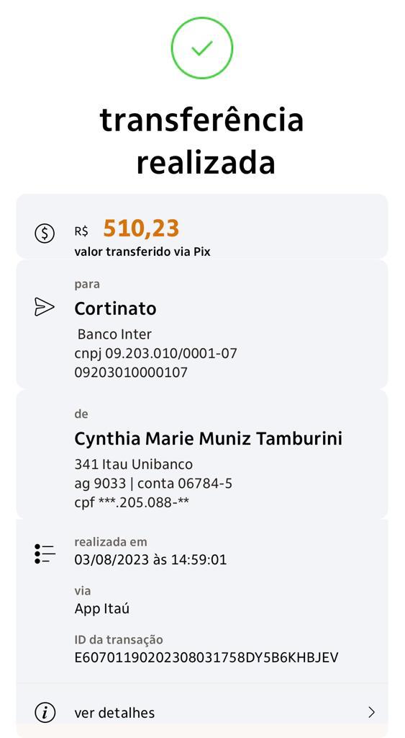Viewport: 405px width, 738px height.
Task: Click the green checkmark success icon
Action: [202, 48]
